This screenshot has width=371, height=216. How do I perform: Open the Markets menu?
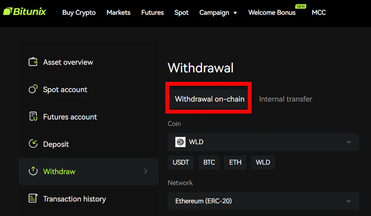click(x=118, y=13)
